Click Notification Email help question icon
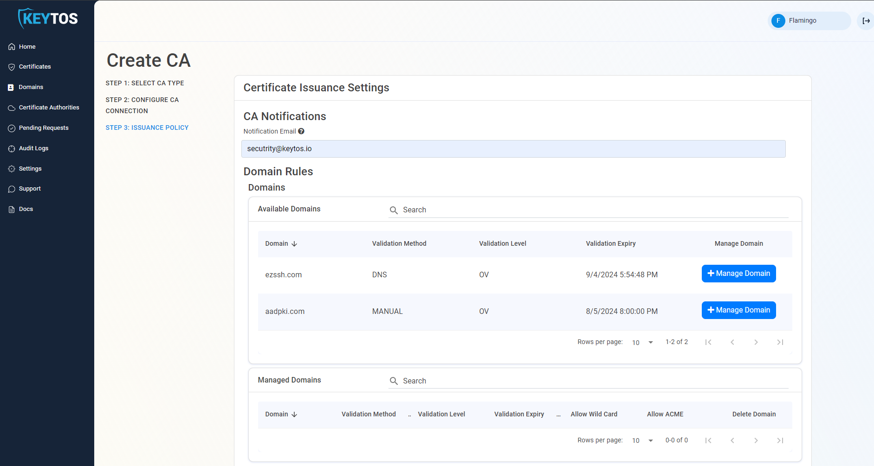The image size is (874, 466). point(301,131)
